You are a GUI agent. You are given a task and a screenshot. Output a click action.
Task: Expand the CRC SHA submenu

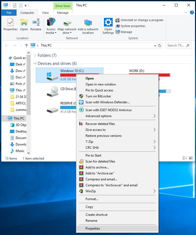(117, 148)
